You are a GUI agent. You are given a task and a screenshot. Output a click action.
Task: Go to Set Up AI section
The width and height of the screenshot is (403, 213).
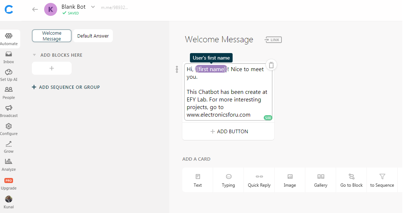tap(9, 75)
